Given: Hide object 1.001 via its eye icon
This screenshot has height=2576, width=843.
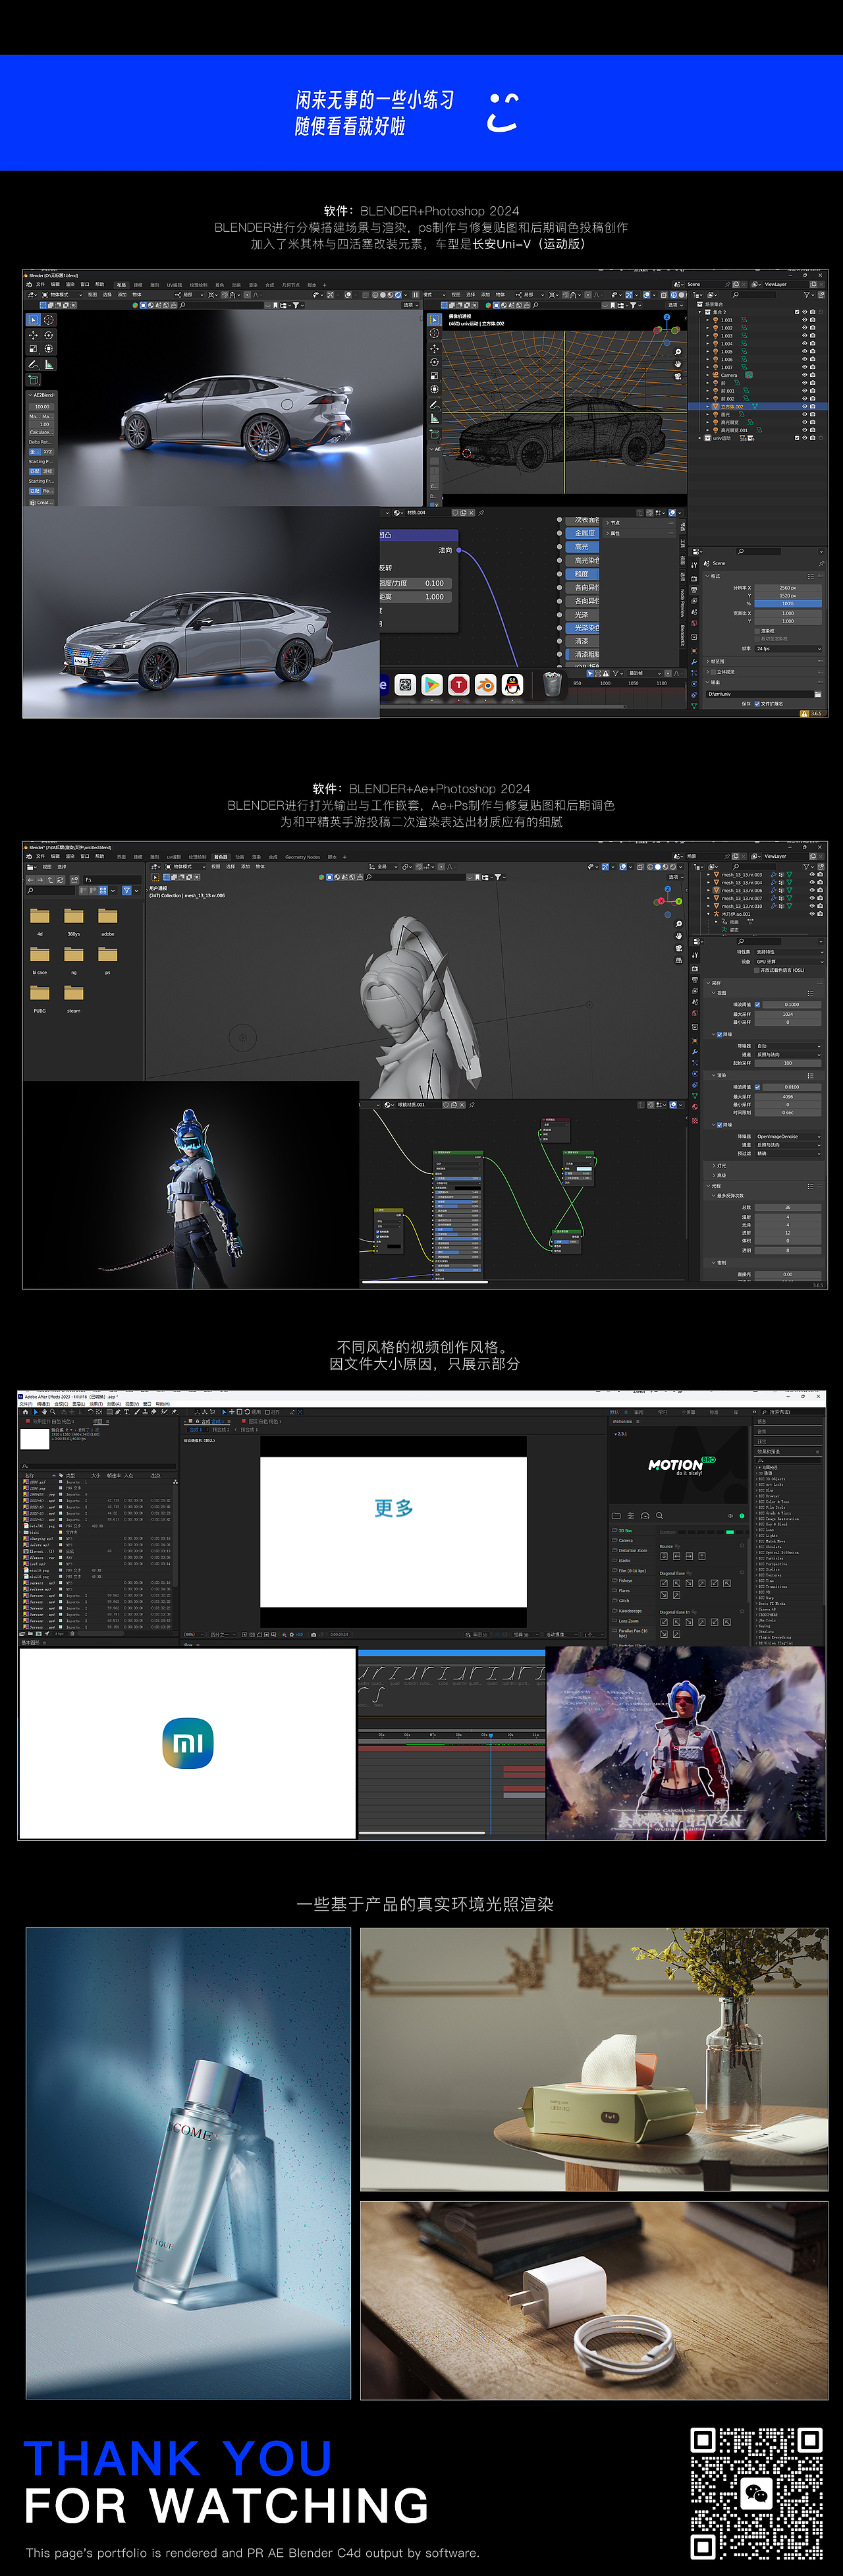Looking at the screenshot, I should click(x=804, y=320).
